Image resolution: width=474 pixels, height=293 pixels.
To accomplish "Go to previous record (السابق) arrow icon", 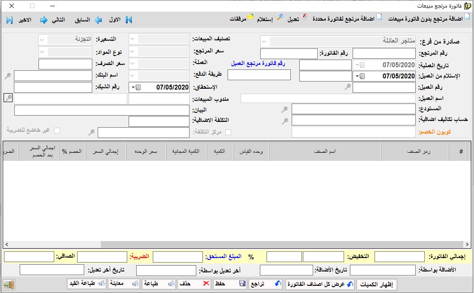I will click(x=99, y=20).
